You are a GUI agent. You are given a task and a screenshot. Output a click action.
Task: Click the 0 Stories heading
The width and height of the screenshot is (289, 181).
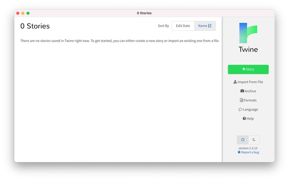coord(35,26)
